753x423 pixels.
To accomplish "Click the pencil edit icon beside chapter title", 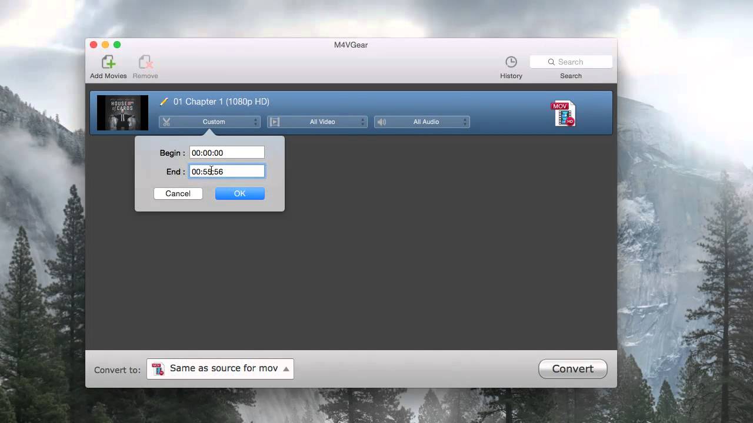I will (164, 102).
